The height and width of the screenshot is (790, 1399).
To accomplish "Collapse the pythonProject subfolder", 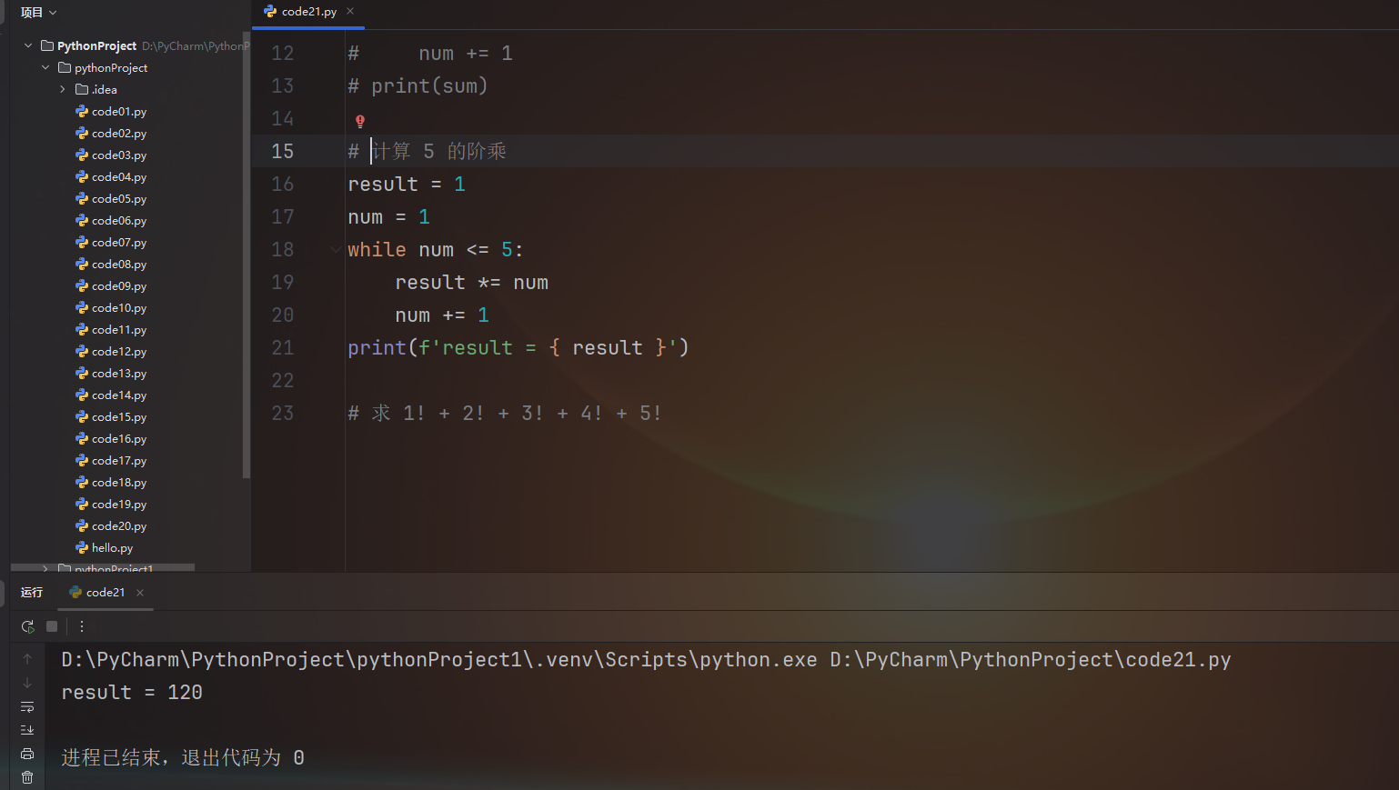I will pos(45,67).
